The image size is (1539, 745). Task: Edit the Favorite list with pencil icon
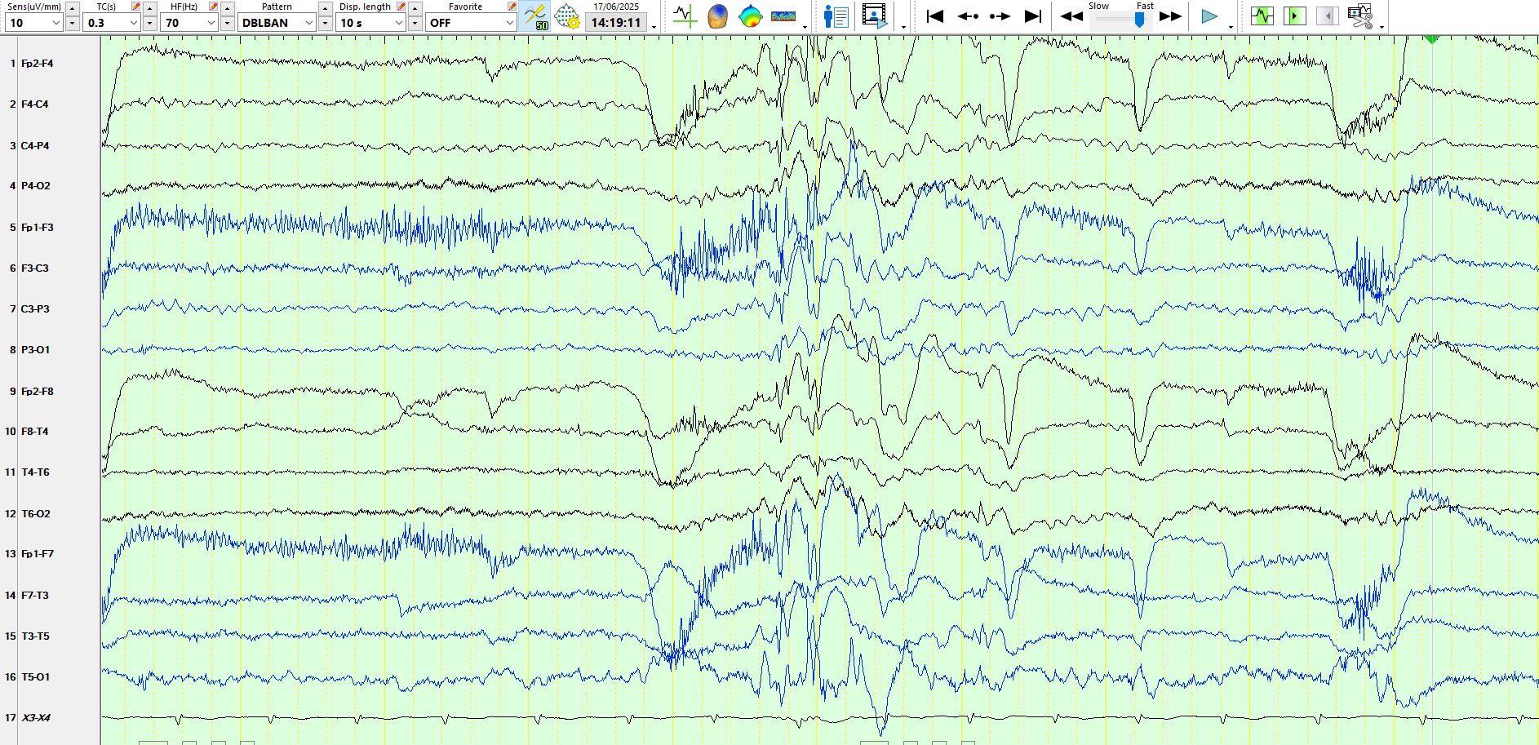click(512, 7)
